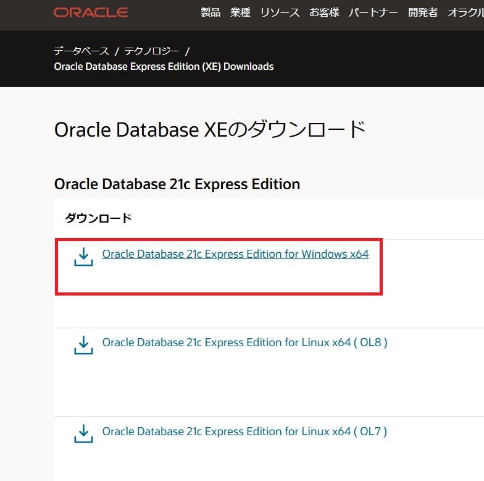Open the 業種 menu
This screenshot has height=481, width=484.
pyautogui.click(x=240, y=12)
